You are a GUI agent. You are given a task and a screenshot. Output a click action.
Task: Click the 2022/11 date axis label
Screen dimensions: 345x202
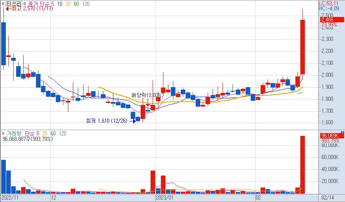tap(10, 197)
